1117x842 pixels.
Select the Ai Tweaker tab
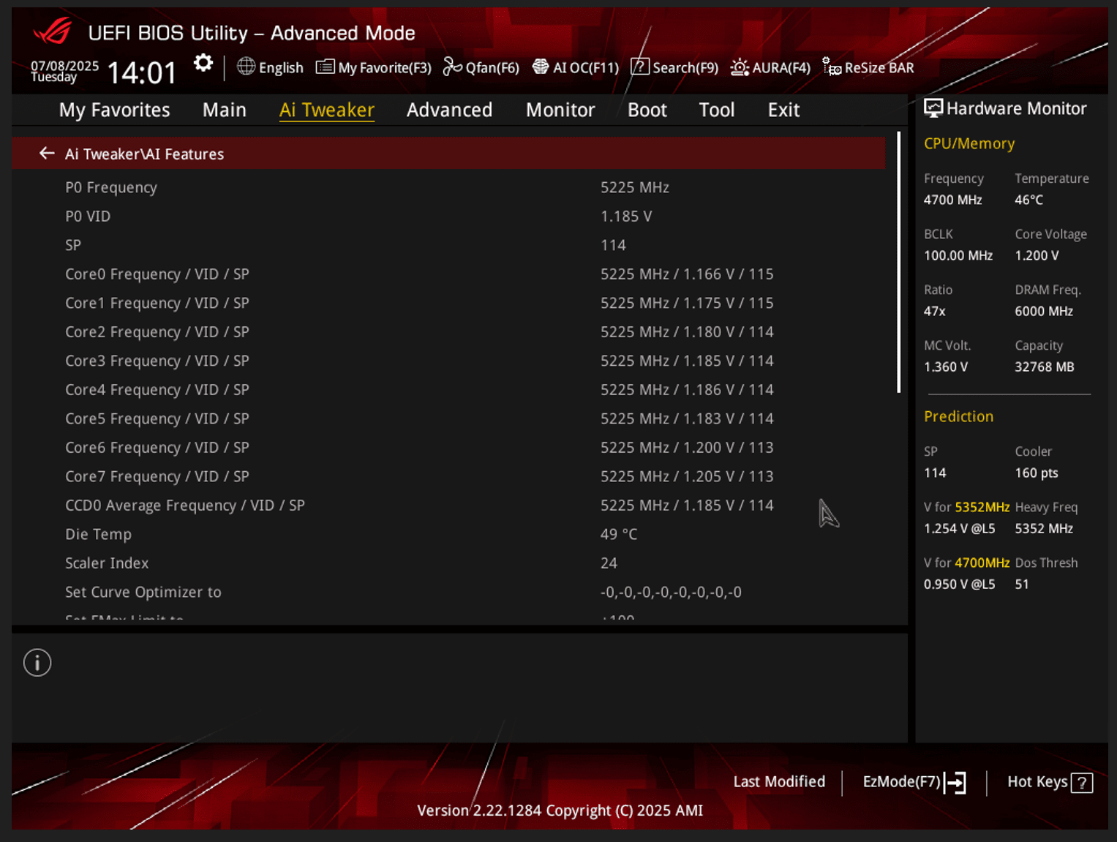click(x=327, y=110)
